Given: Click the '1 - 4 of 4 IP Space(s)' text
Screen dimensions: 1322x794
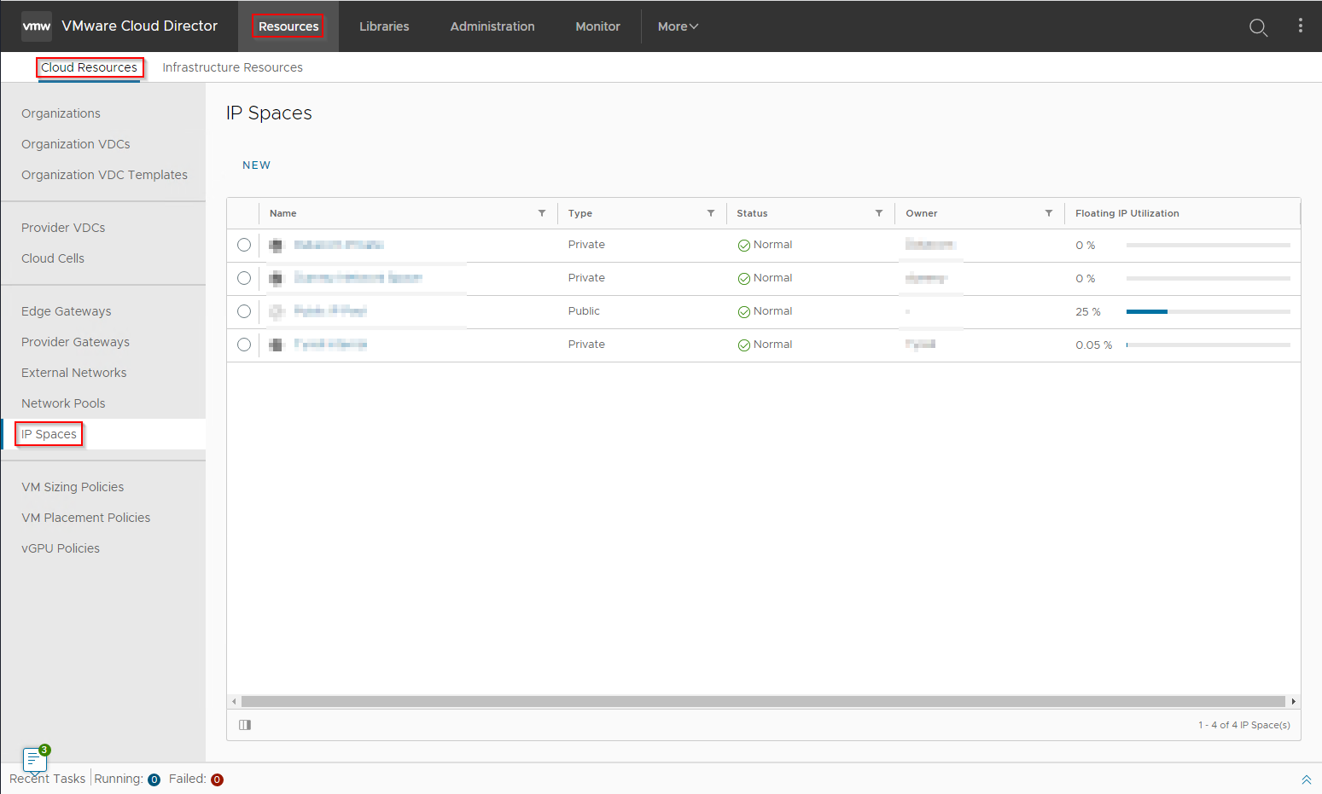Looking at the screenshot, I should pos(1243,725).
